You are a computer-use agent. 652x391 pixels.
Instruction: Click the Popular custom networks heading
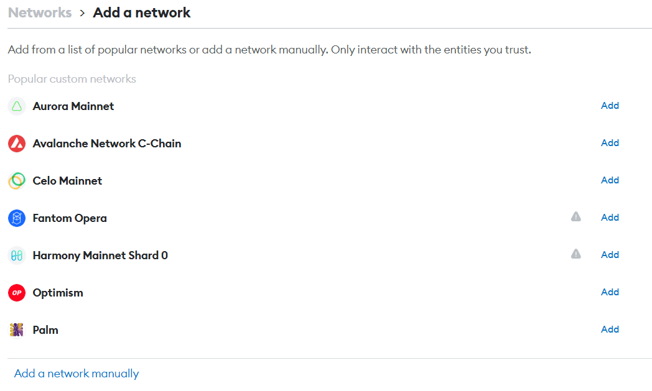point(72,79)
